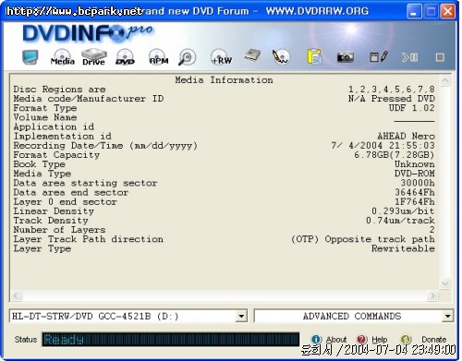Click the play/pause toolbar button
462x361 pixels.
click(x=409, y=57)
